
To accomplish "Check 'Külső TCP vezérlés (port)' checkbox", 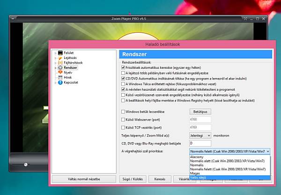I will click(123, 128).
